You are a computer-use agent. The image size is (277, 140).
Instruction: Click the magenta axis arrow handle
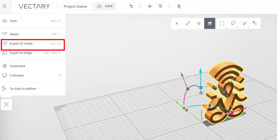click(245, 108)
